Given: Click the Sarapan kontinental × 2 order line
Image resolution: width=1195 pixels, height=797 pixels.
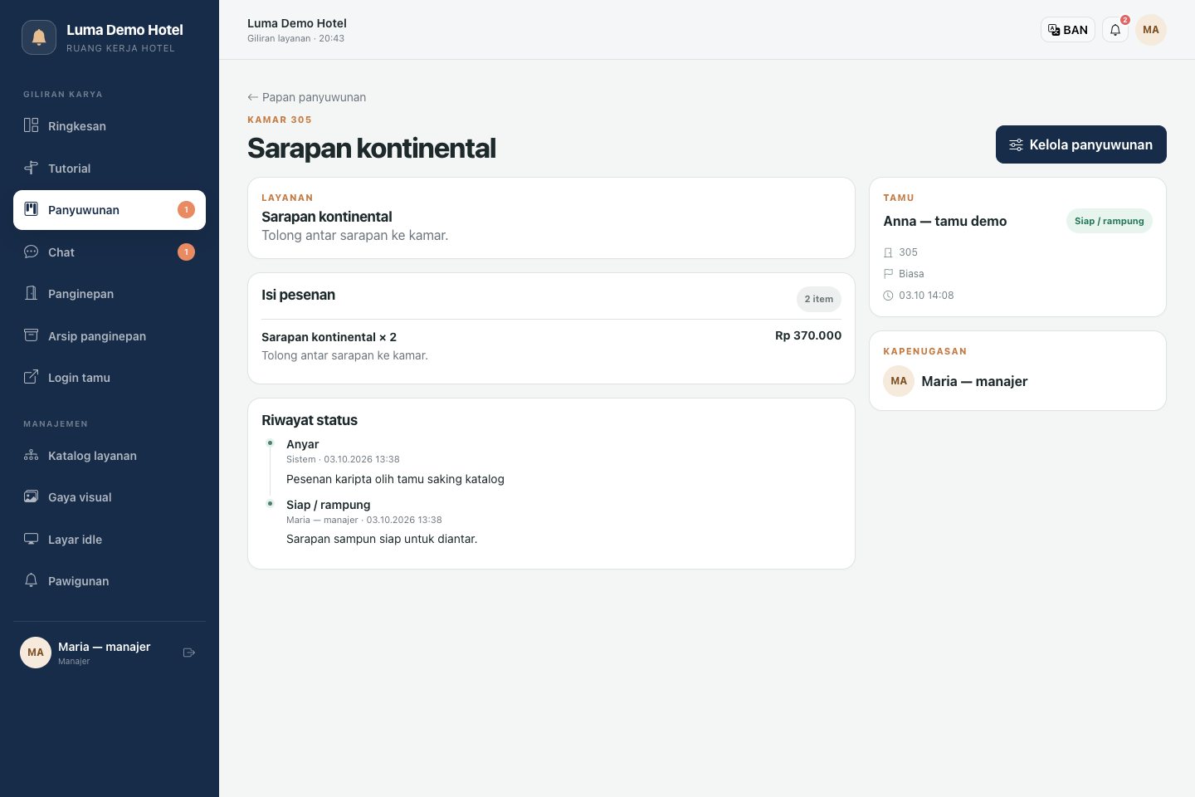Looking at the screenshot, I should [329, 337].
